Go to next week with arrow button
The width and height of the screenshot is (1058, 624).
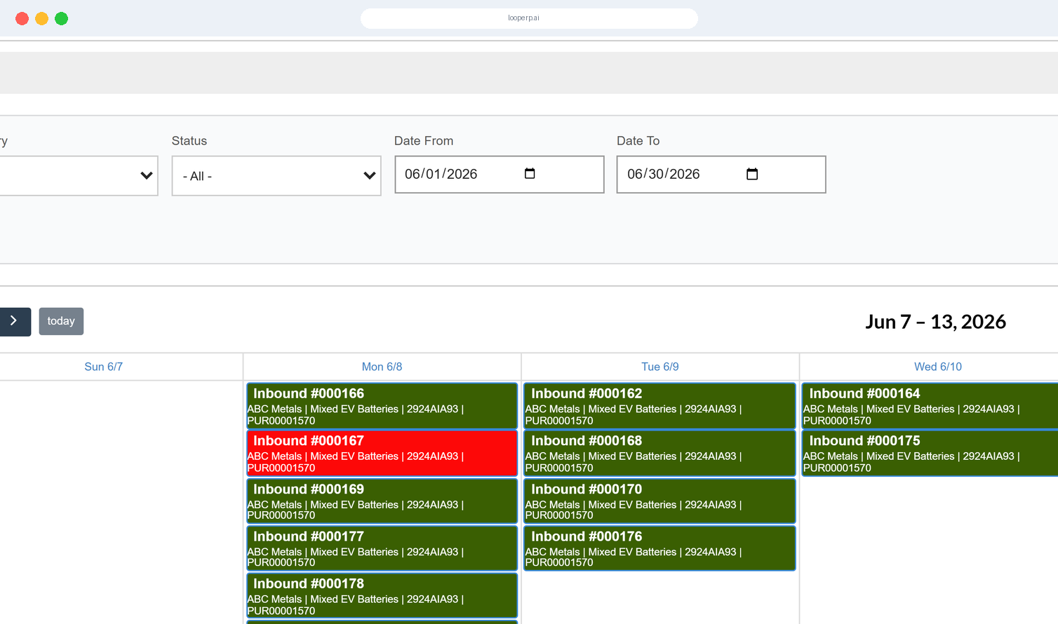15,321
